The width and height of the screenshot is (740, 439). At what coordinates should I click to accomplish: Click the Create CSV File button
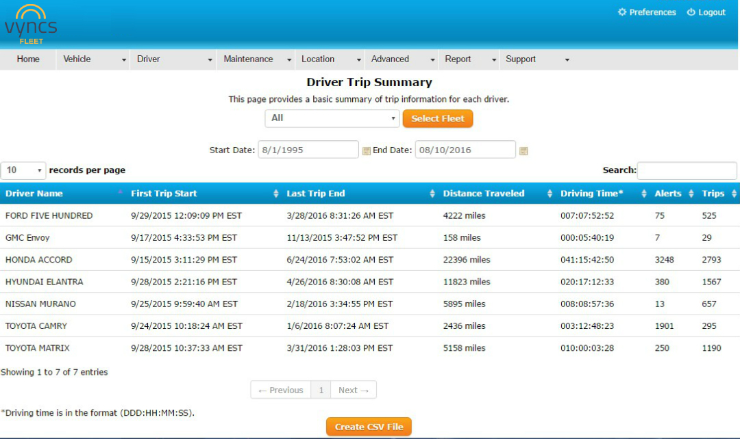[x=369, y=427]
